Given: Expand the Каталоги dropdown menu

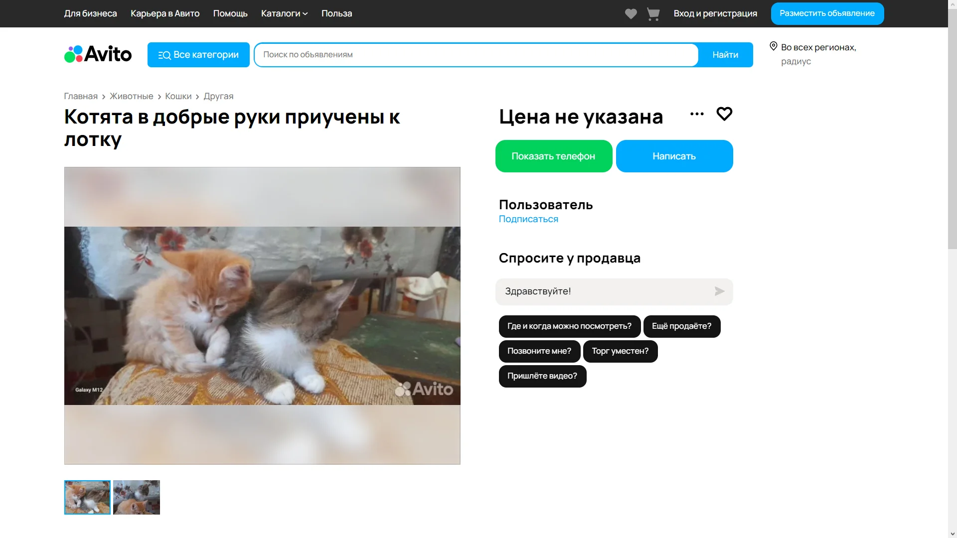Looking at the screenshot, I should pos(284,13).
